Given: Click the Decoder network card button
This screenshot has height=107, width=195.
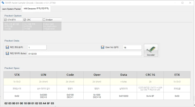Looking at the screenshot, I should (151, 50).
